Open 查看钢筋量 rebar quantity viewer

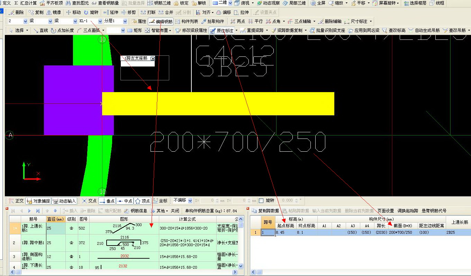pyautogui.click(x=105, y=3)
